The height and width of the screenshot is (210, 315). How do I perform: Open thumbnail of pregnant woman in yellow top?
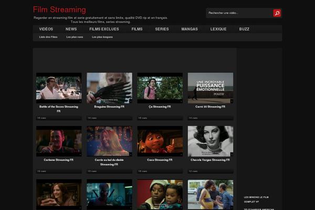pos(211,194)
